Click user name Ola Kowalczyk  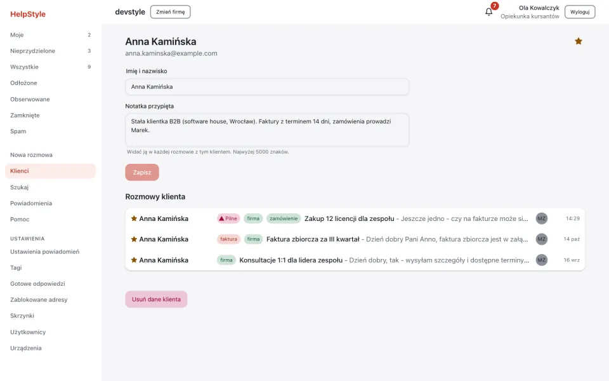(539, 8)
